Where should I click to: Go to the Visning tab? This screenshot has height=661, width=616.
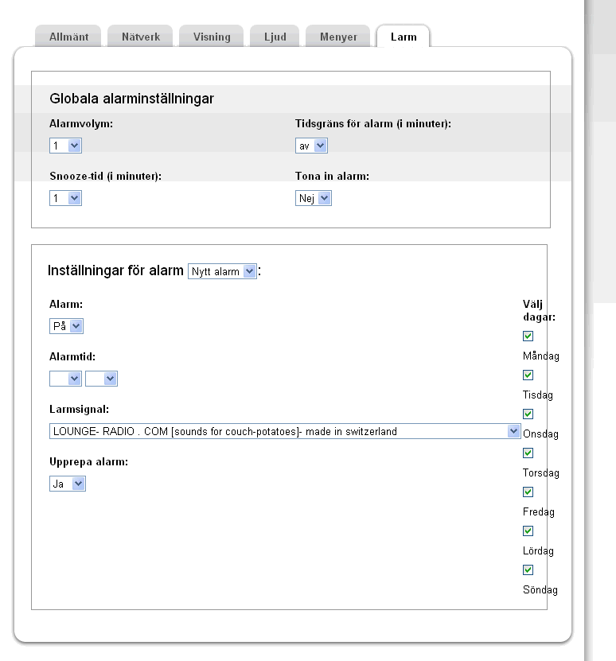pyautogui.click(x=212, y=37)
